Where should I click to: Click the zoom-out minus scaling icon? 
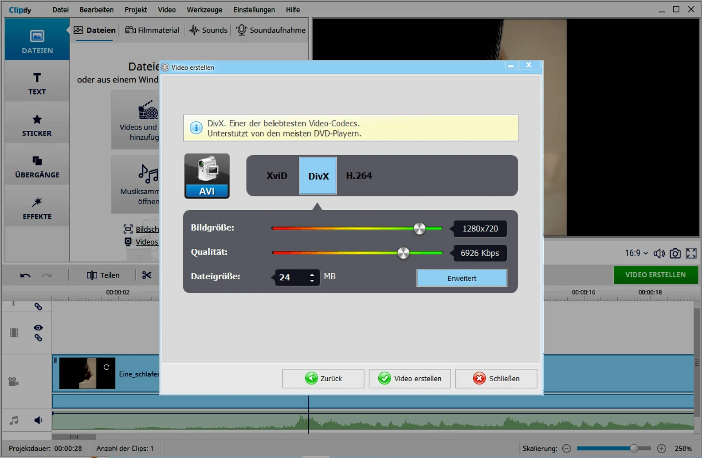point(566,448)
